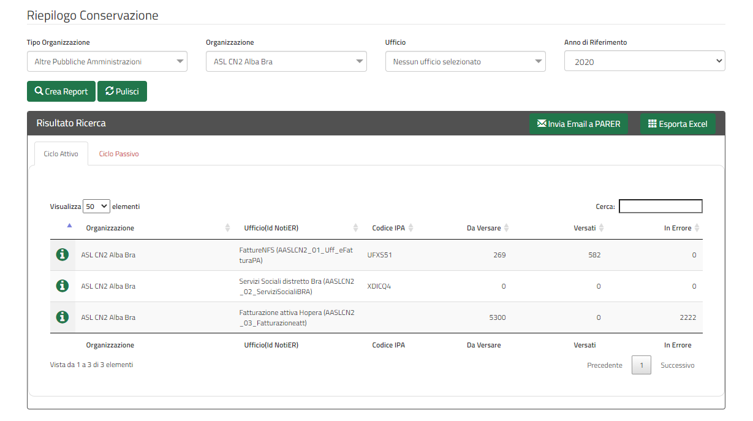
Task: Focus the Cerca search field
Action: 660,207
